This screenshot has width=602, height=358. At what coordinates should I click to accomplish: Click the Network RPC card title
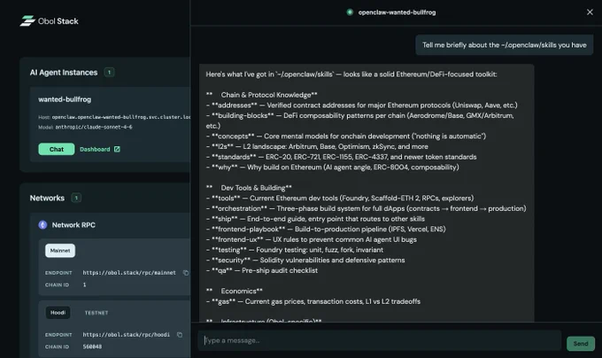[x=73, y=225]
